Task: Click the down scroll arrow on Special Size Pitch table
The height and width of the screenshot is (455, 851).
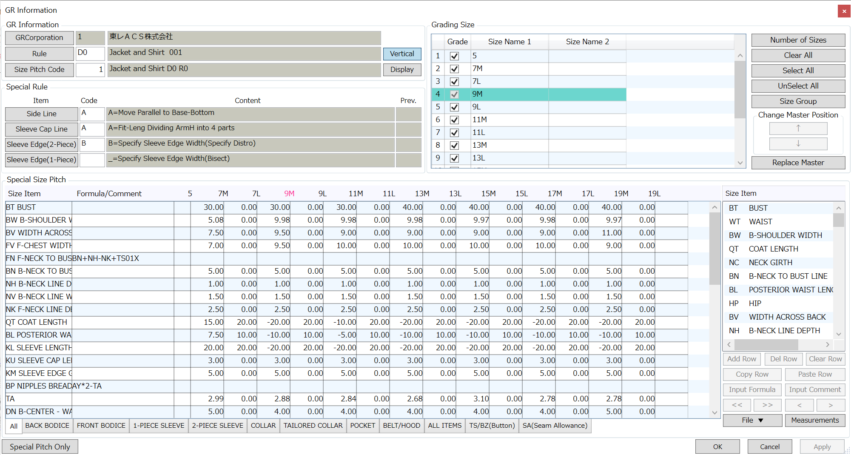Action: coord(714,412)
